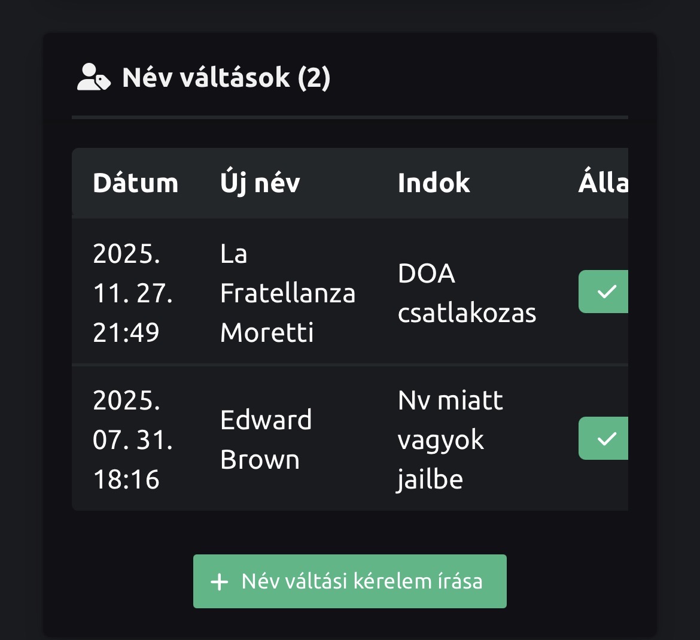The image size is (700, 640).
Task: Click the Indok column header
Action: [434, 183]
